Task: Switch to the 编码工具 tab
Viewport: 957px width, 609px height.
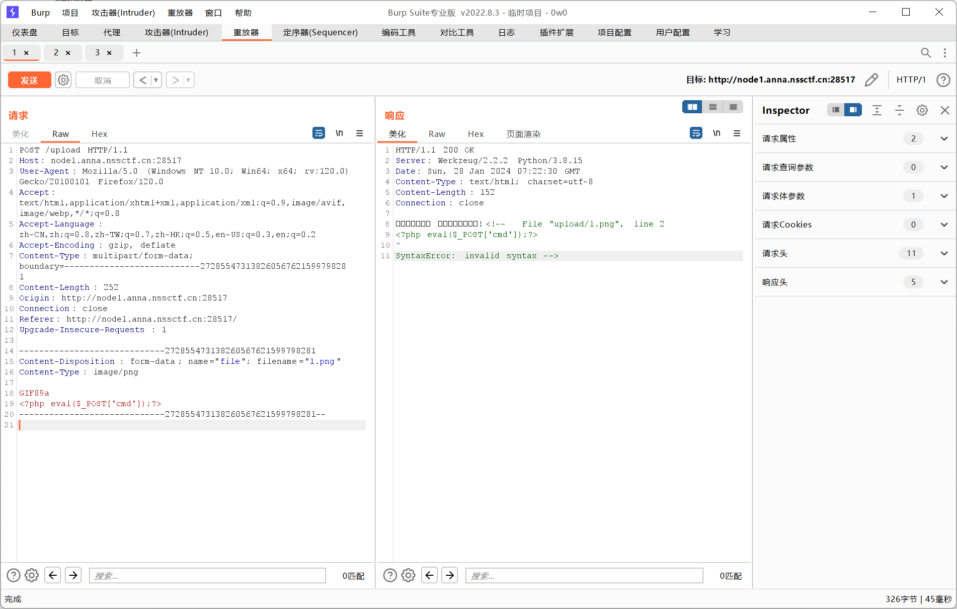Action: tap(398, 32)
